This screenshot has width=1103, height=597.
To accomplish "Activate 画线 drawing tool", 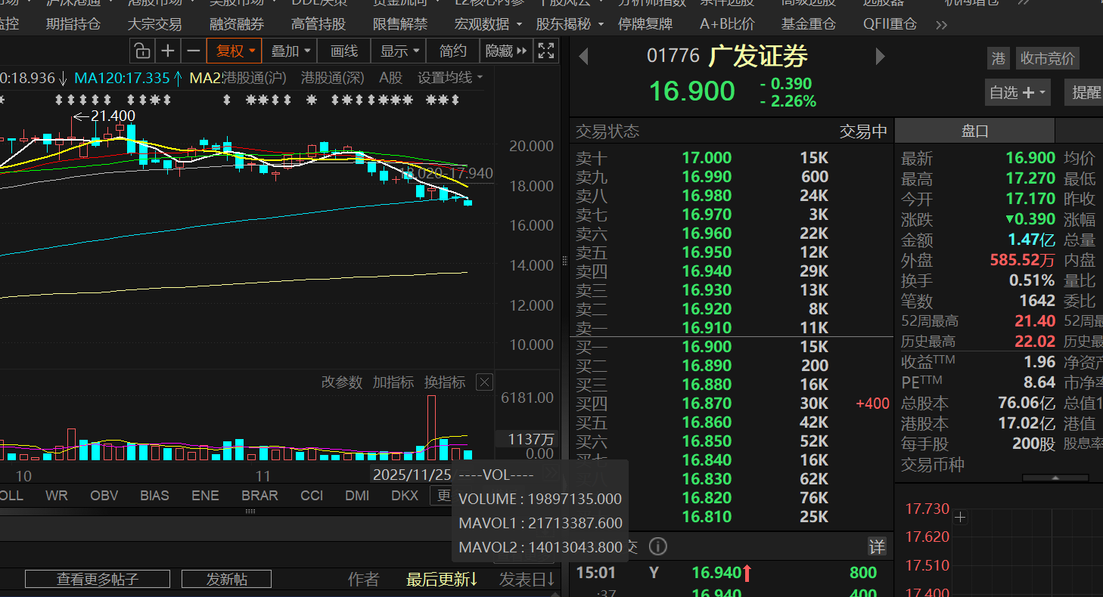I will point(344,51).
